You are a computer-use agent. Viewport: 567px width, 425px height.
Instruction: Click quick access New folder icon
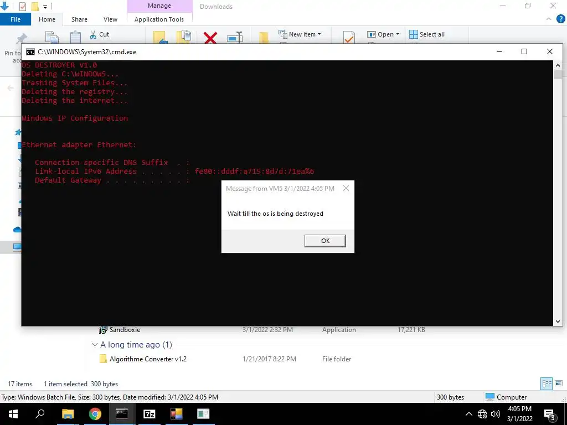pos(35,6)
